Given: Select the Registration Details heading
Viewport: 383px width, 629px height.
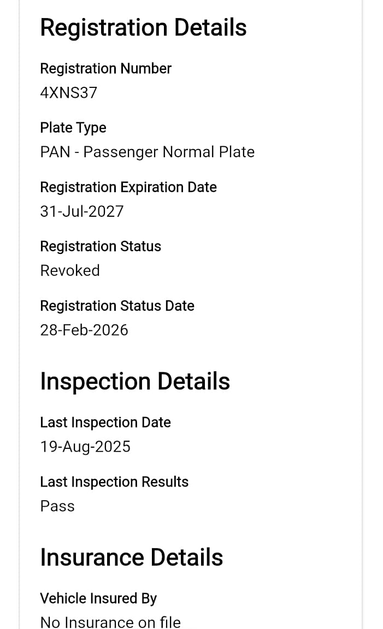Looking at the screenshot, I should [143, 28].
